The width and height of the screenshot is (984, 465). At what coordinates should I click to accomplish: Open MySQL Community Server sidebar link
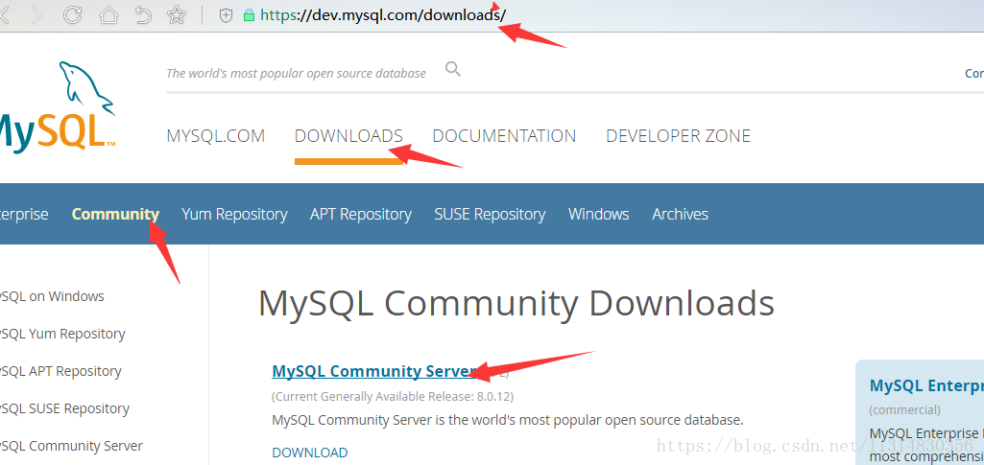[x=72, y=446]
